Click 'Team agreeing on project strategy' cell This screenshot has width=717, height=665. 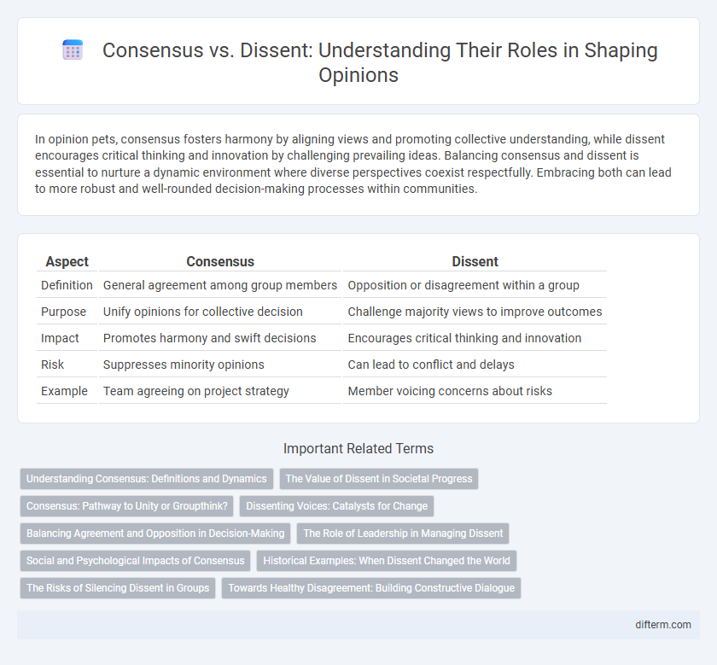[220, 392]
